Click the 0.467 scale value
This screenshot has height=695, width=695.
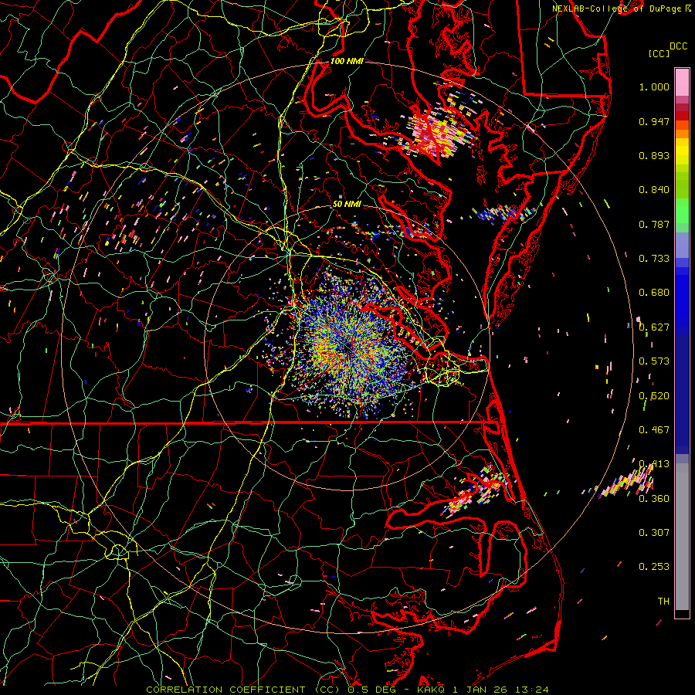654,430
